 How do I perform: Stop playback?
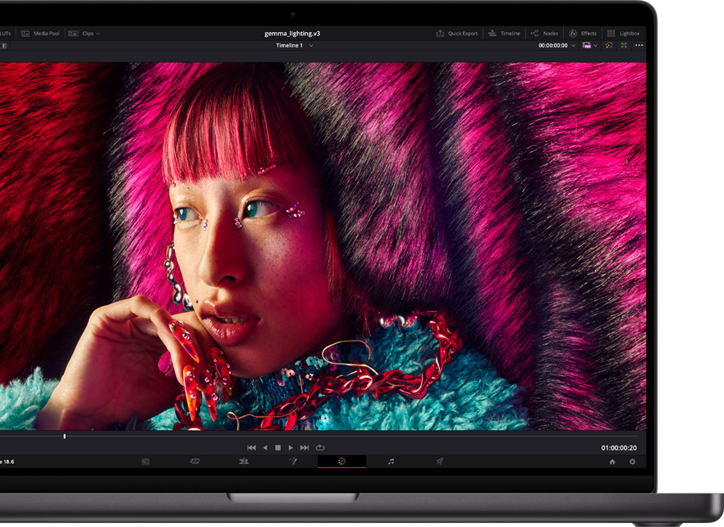[x=277, y=447]
